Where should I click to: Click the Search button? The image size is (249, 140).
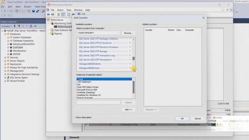128,103
